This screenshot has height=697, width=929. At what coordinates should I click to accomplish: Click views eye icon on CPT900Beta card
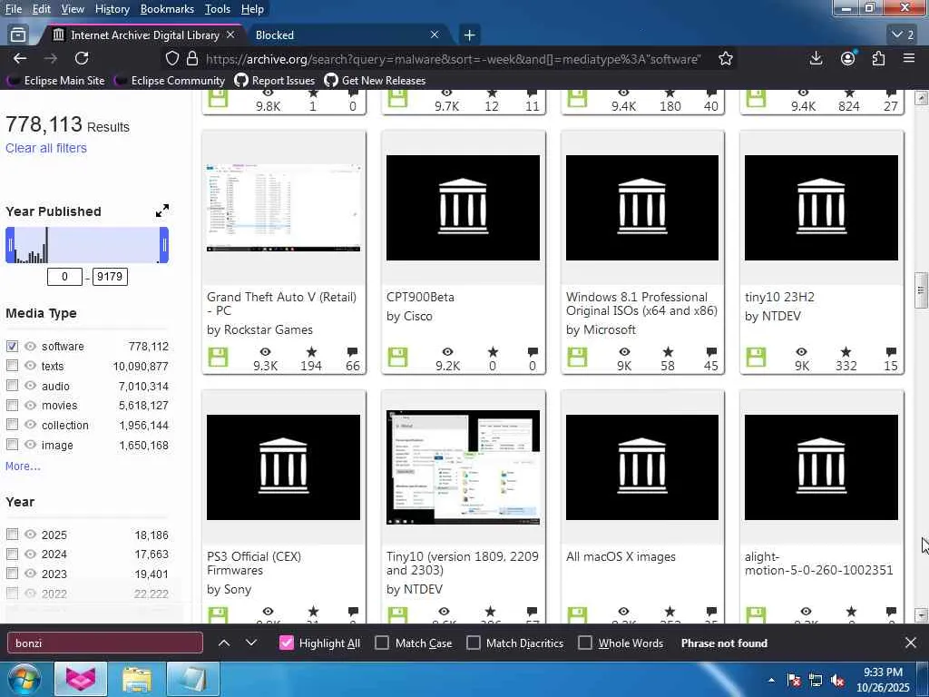pyautogui.click(x=448, y=351)
